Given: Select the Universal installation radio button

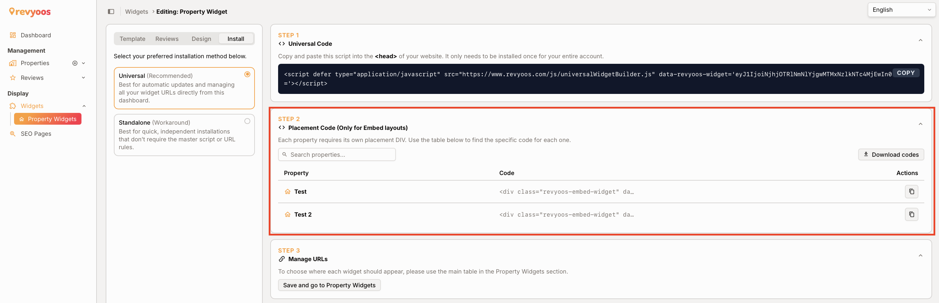Looking at the screenshot, I should click(x=247, y=74).
